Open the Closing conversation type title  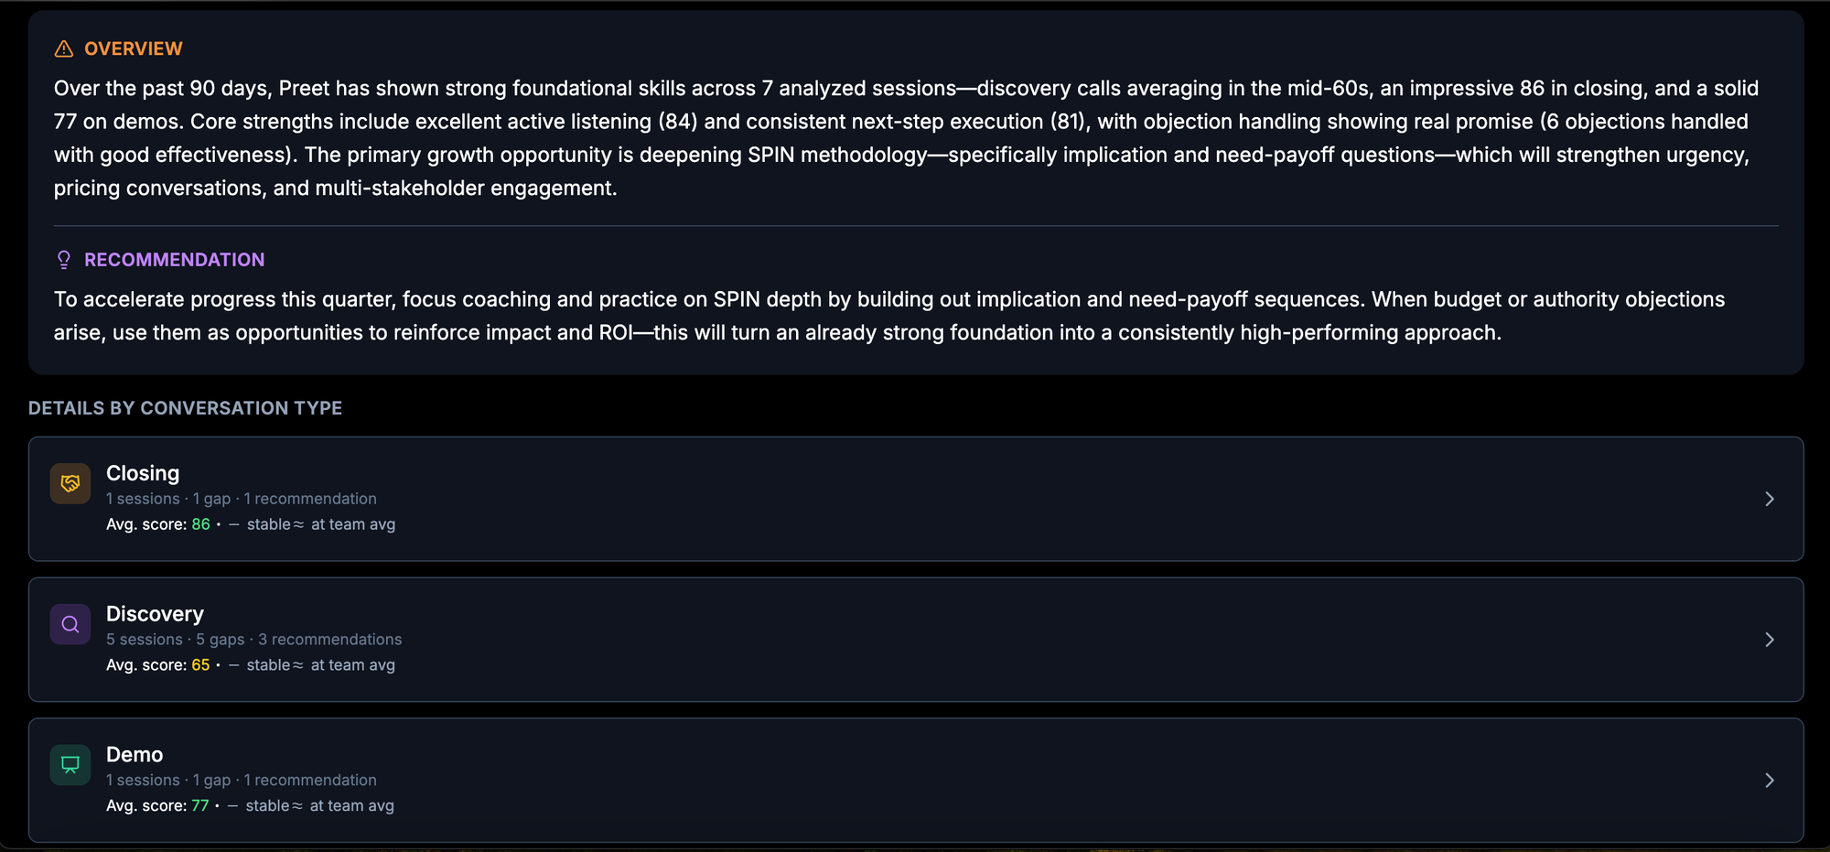143,473
